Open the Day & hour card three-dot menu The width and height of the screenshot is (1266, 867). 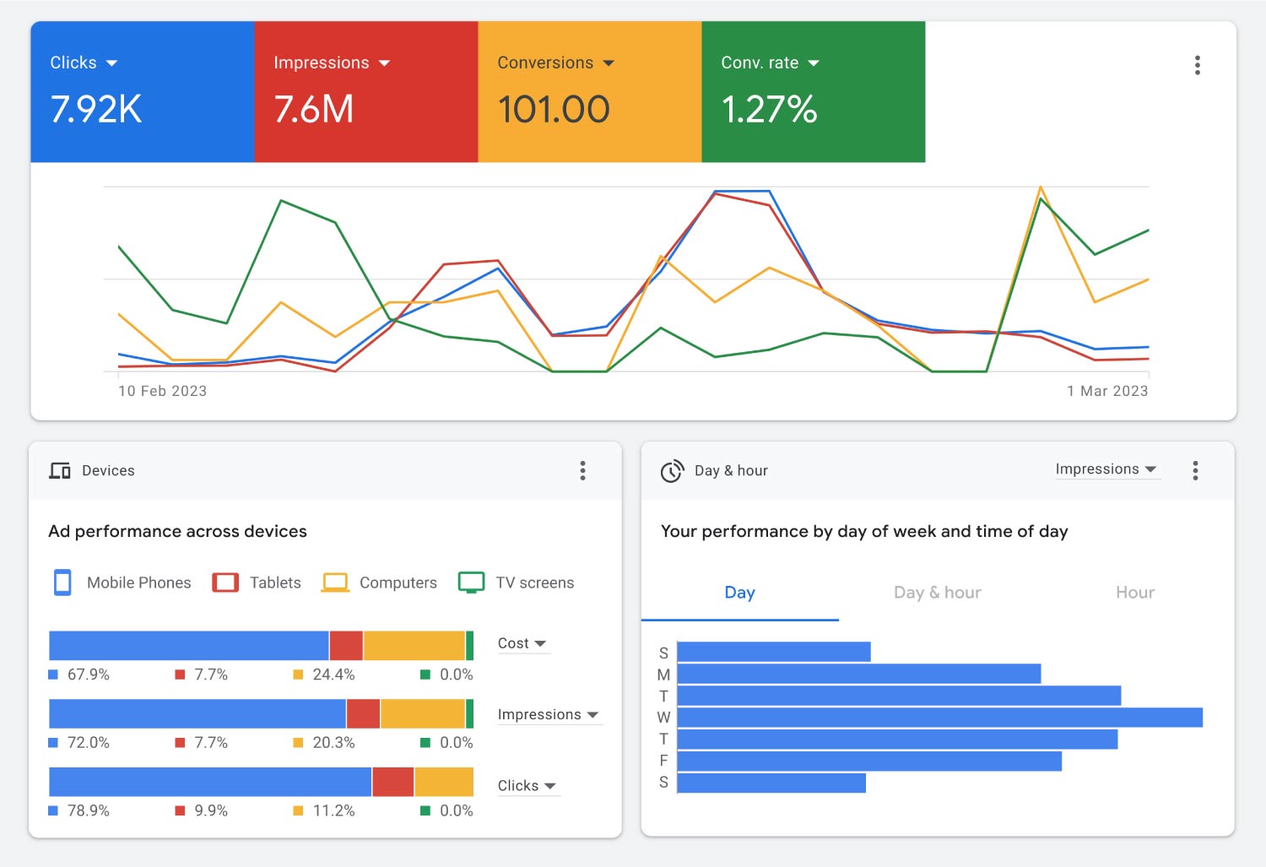[1195, 470]
